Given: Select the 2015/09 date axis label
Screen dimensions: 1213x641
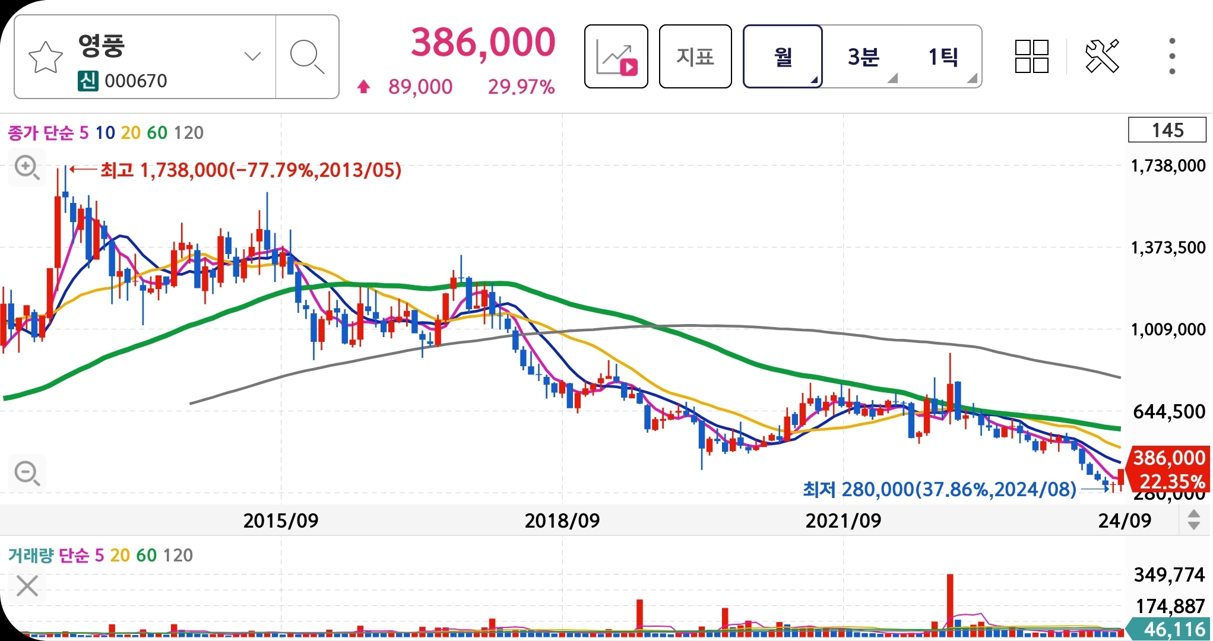Looking at the screenshot, I should pos(281,521).
